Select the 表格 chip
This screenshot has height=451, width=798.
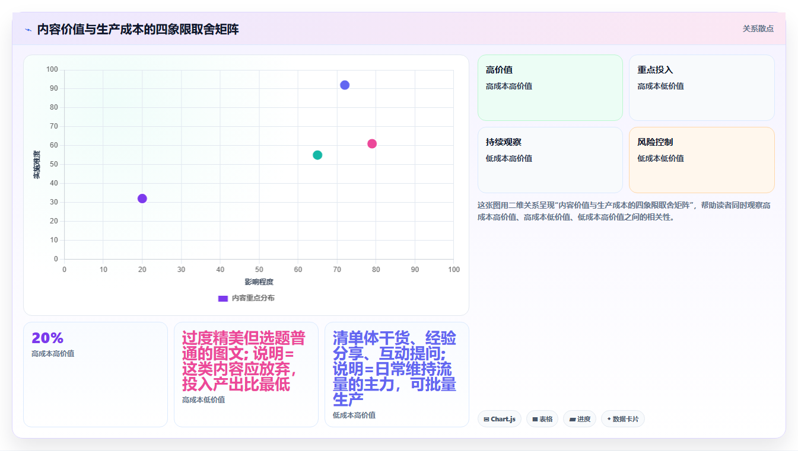[542, 419]
